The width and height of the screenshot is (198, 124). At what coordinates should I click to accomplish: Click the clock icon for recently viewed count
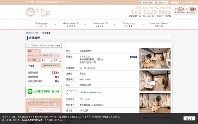point(176,9)
